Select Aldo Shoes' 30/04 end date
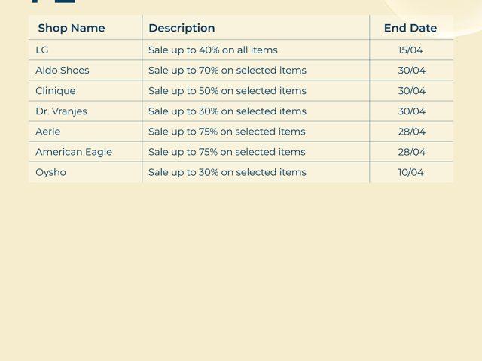Image resolution: width=482 pixels, height=361 pixels. point(412,71)
